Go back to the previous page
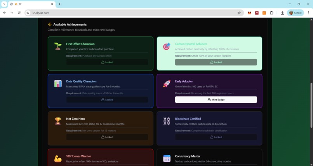This screenshot has height=166, width=313. (x=4, y=13)
